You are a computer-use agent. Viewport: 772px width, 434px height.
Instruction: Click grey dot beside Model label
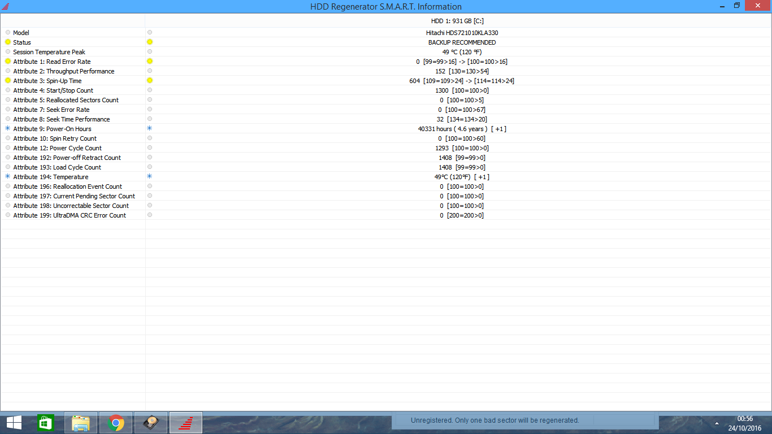(x=8, y=33)
